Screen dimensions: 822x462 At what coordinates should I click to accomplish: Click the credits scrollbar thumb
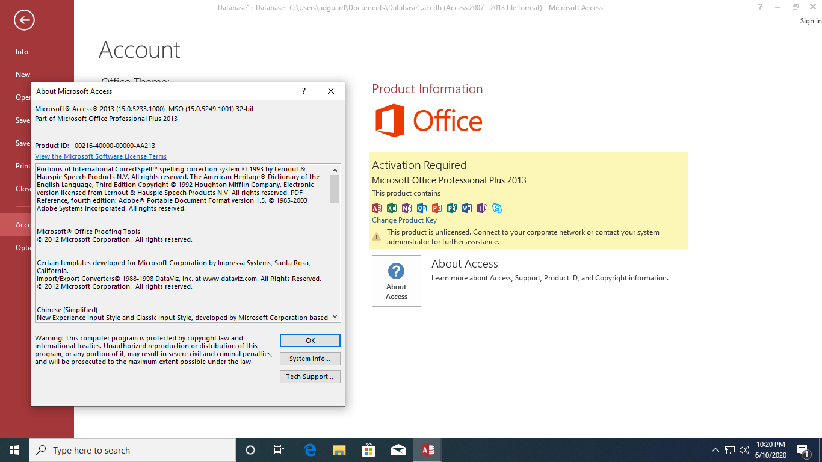point(335,189)
